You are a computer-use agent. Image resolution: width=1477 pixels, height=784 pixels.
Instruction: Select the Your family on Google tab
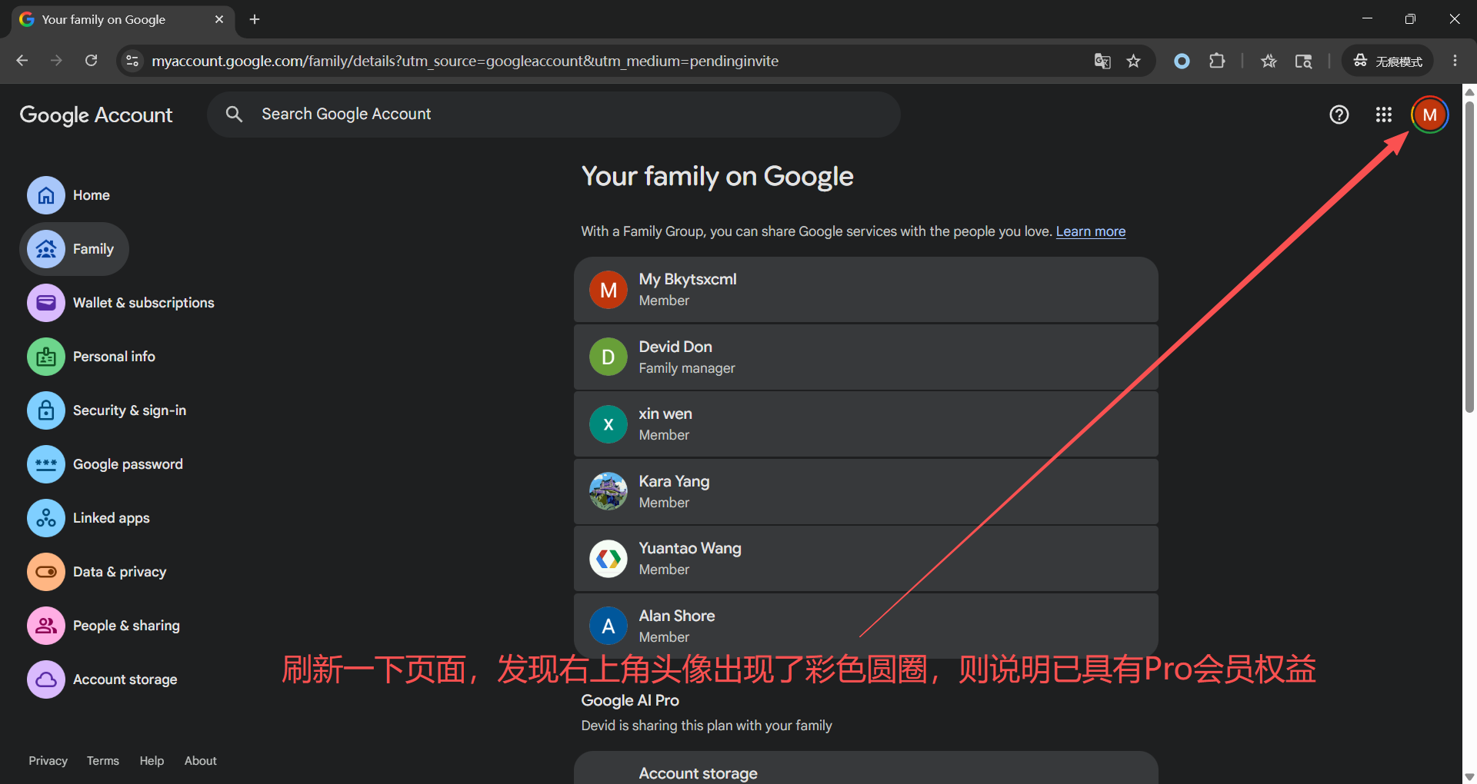tap(122, 19)
